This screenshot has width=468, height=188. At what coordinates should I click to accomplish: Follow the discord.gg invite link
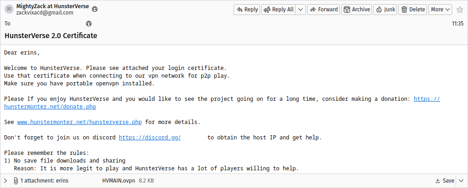pos(150,137)
